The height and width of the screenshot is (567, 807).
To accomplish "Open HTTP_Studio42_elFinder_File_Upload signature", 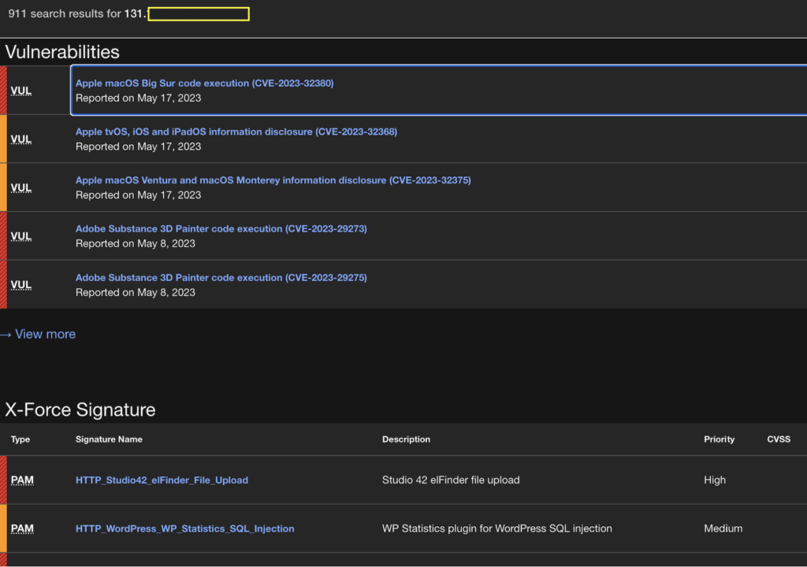I will pos(162,480).
